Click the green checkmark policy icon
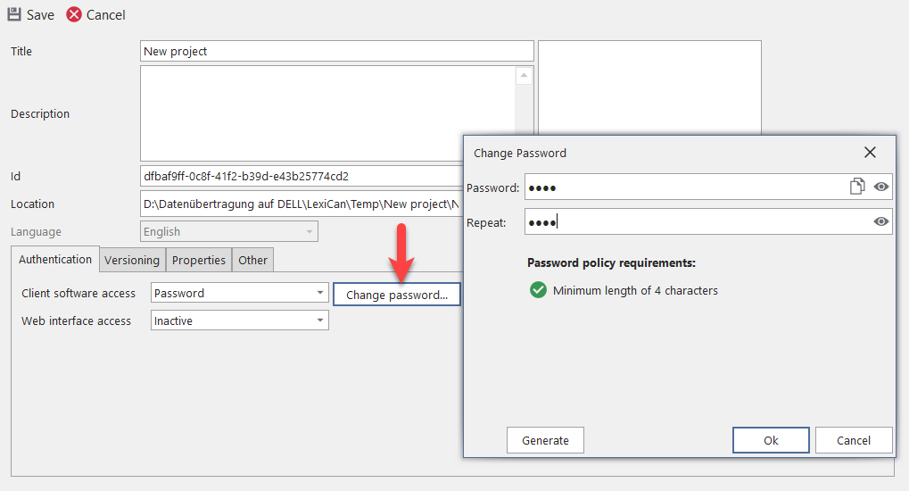Viewport: 909px width, 491px height. click(x=538, y=290)
